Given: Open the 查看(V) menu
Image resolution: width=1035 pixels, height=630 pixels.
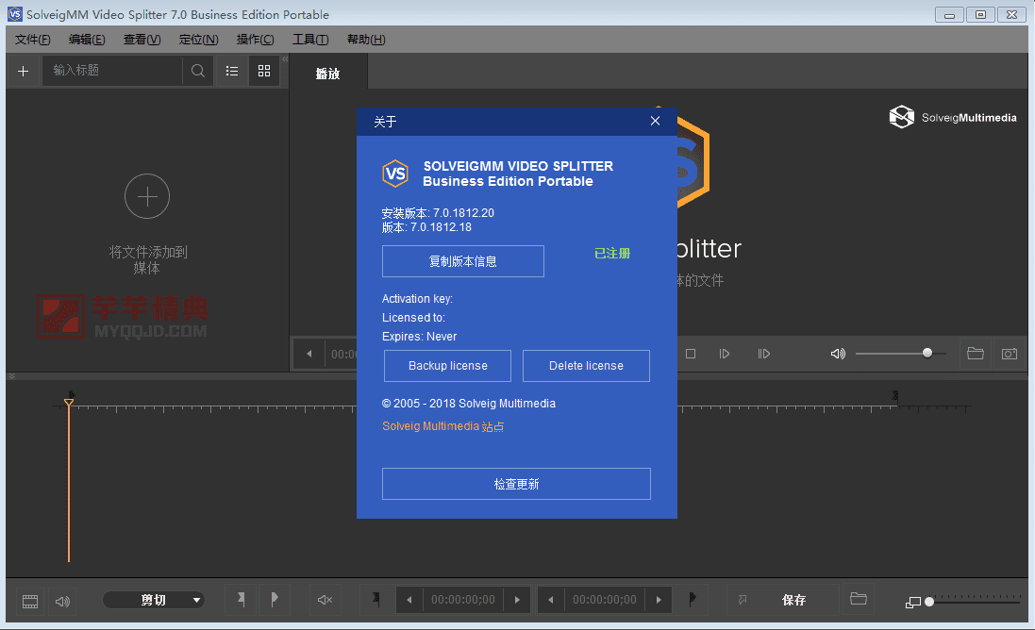Looking at the screenshot, I should tap(142, 40).
